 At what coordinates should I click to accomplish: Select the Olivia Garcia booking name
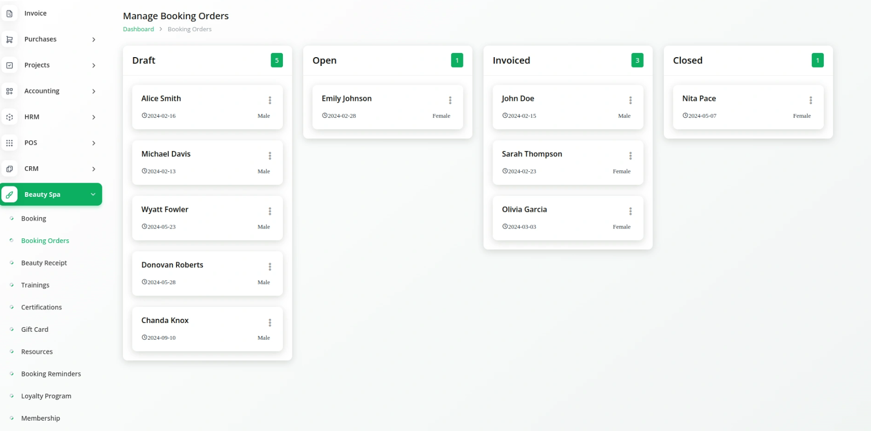click(x=524, y=210)
